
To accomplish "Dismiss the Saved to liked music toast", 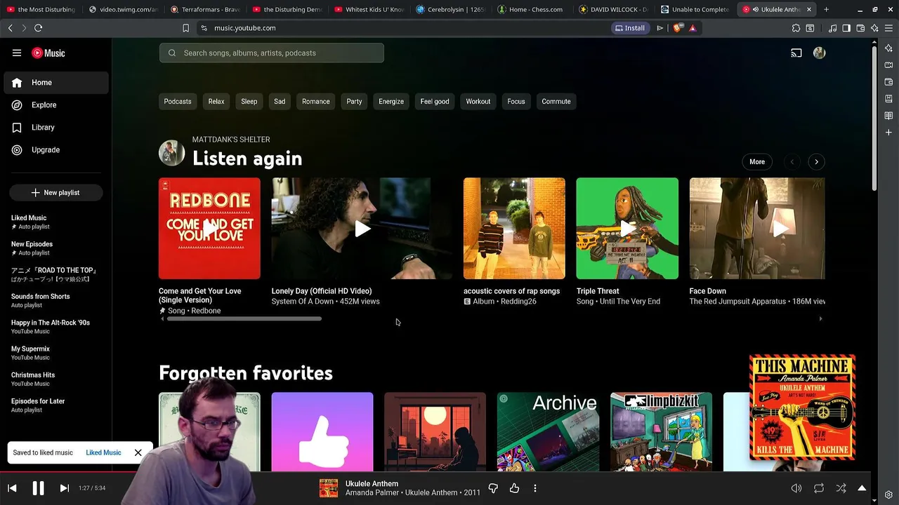I will pos(138,452).
